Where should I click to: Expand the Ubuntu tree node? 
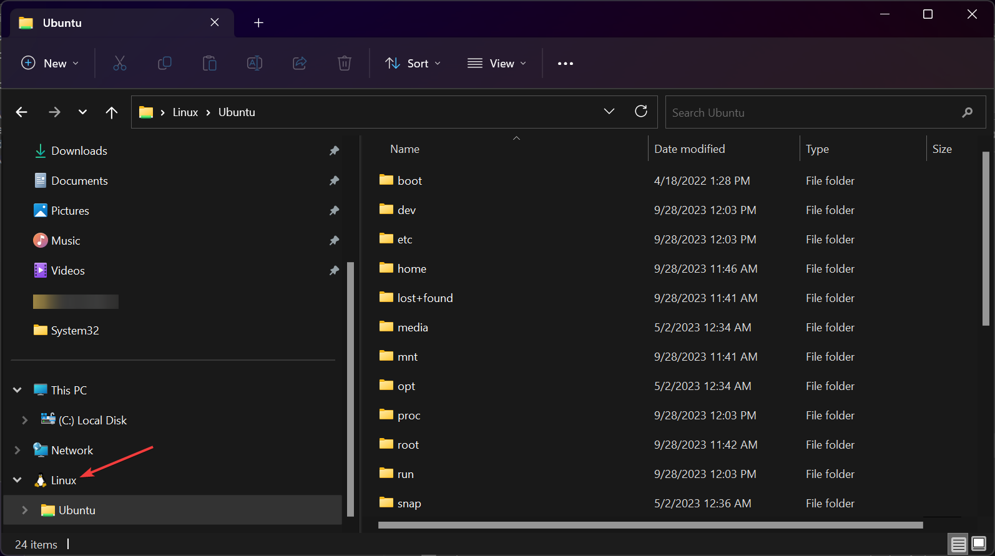[25, 510]
